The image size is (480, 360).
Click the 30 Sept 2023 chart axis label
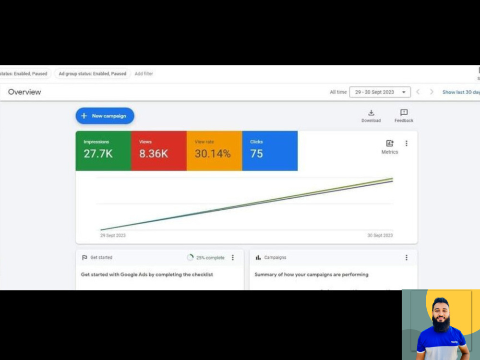pyautogui.click(x=380, y=235)
